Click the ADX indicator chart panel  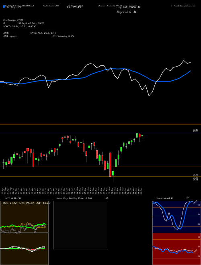click(x=24, y=217)
